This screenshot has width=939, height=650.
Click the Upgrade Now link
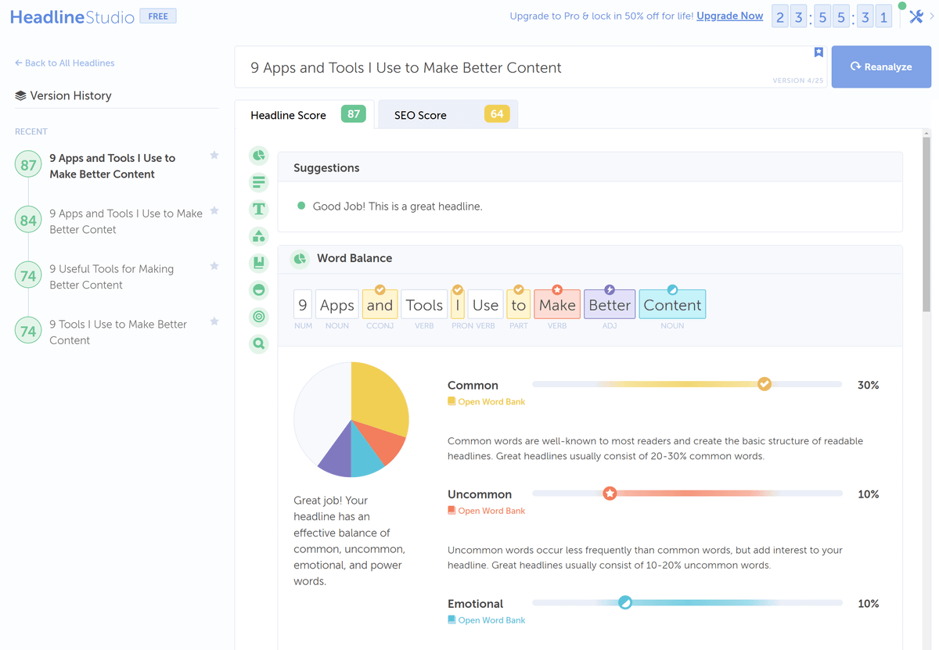click(x=729, y=16)
